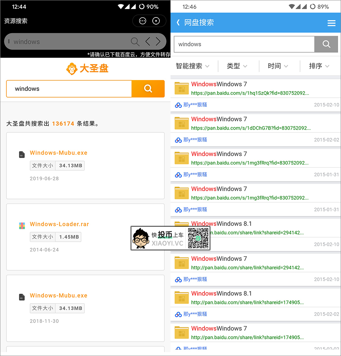
Task: Click the folder icon beside the first Windows 7 result
Action: pyautogui.click(x=182, y=88)
